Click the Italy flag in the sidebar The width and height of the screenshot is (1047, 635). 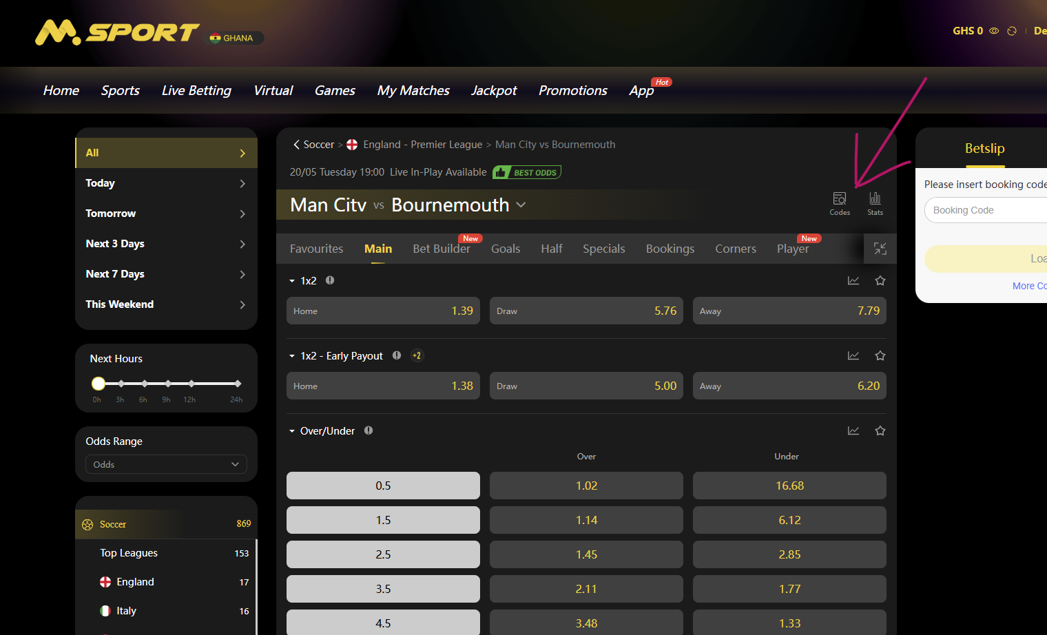105,611
